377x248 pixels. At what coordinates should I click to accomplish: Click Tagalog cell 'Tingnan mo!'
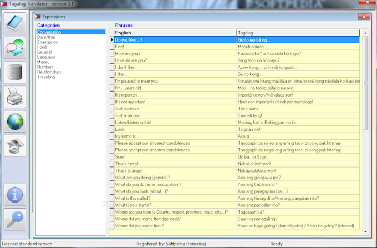tap(298, 129)
